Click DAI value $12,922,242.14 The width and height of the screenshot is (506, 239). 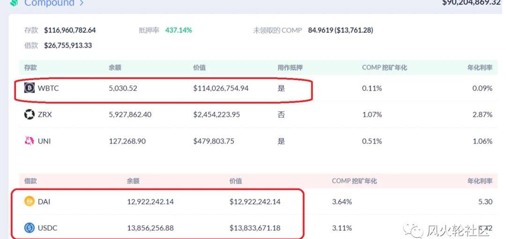point(255,202)
